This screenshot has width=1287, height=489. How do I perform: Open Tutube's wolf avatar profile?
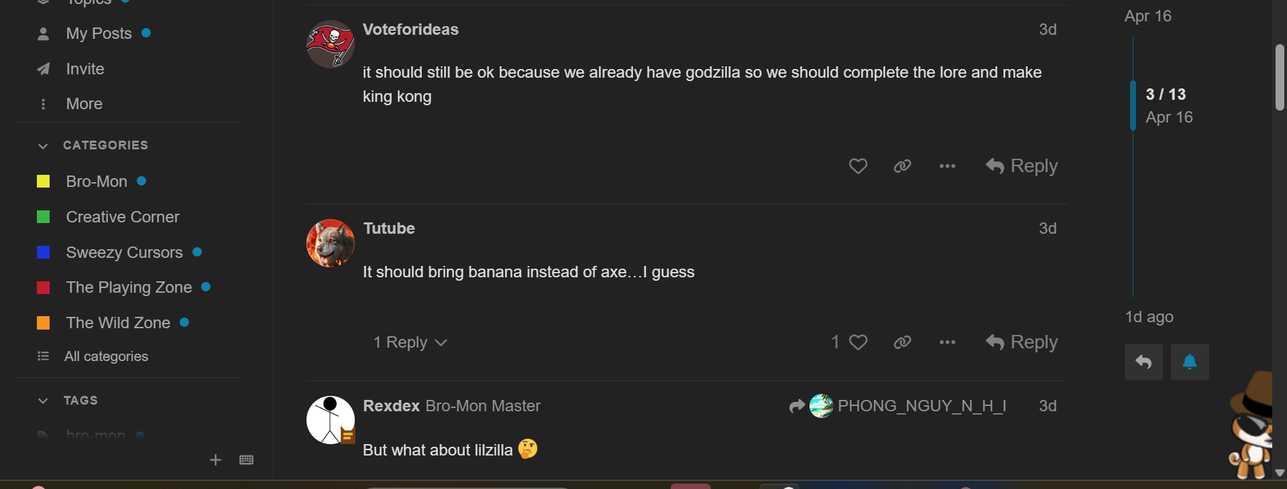point(330,243)
